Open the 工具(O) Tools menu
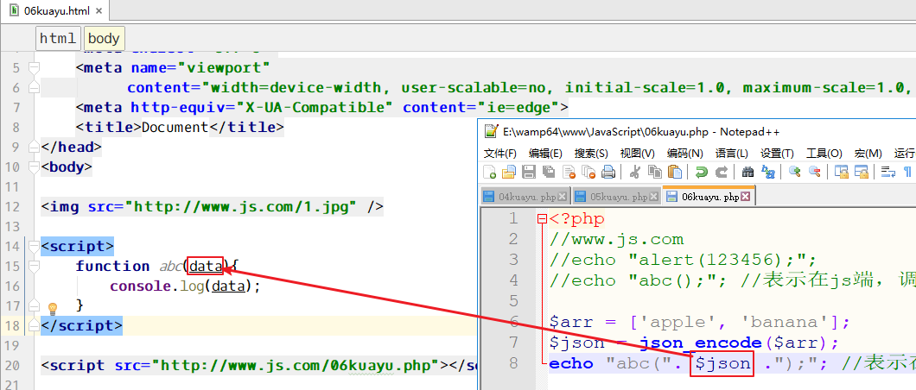This screenshot has height=390, width=916. pyautogui.click(x=824, y=154)
